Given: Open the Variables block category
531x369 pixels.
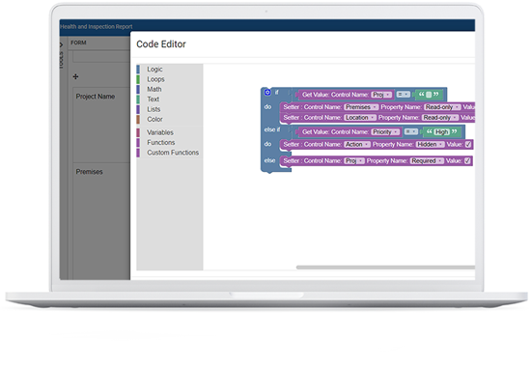Looking at the screenshot, I should pyautogui.click(x=160, y=132).
